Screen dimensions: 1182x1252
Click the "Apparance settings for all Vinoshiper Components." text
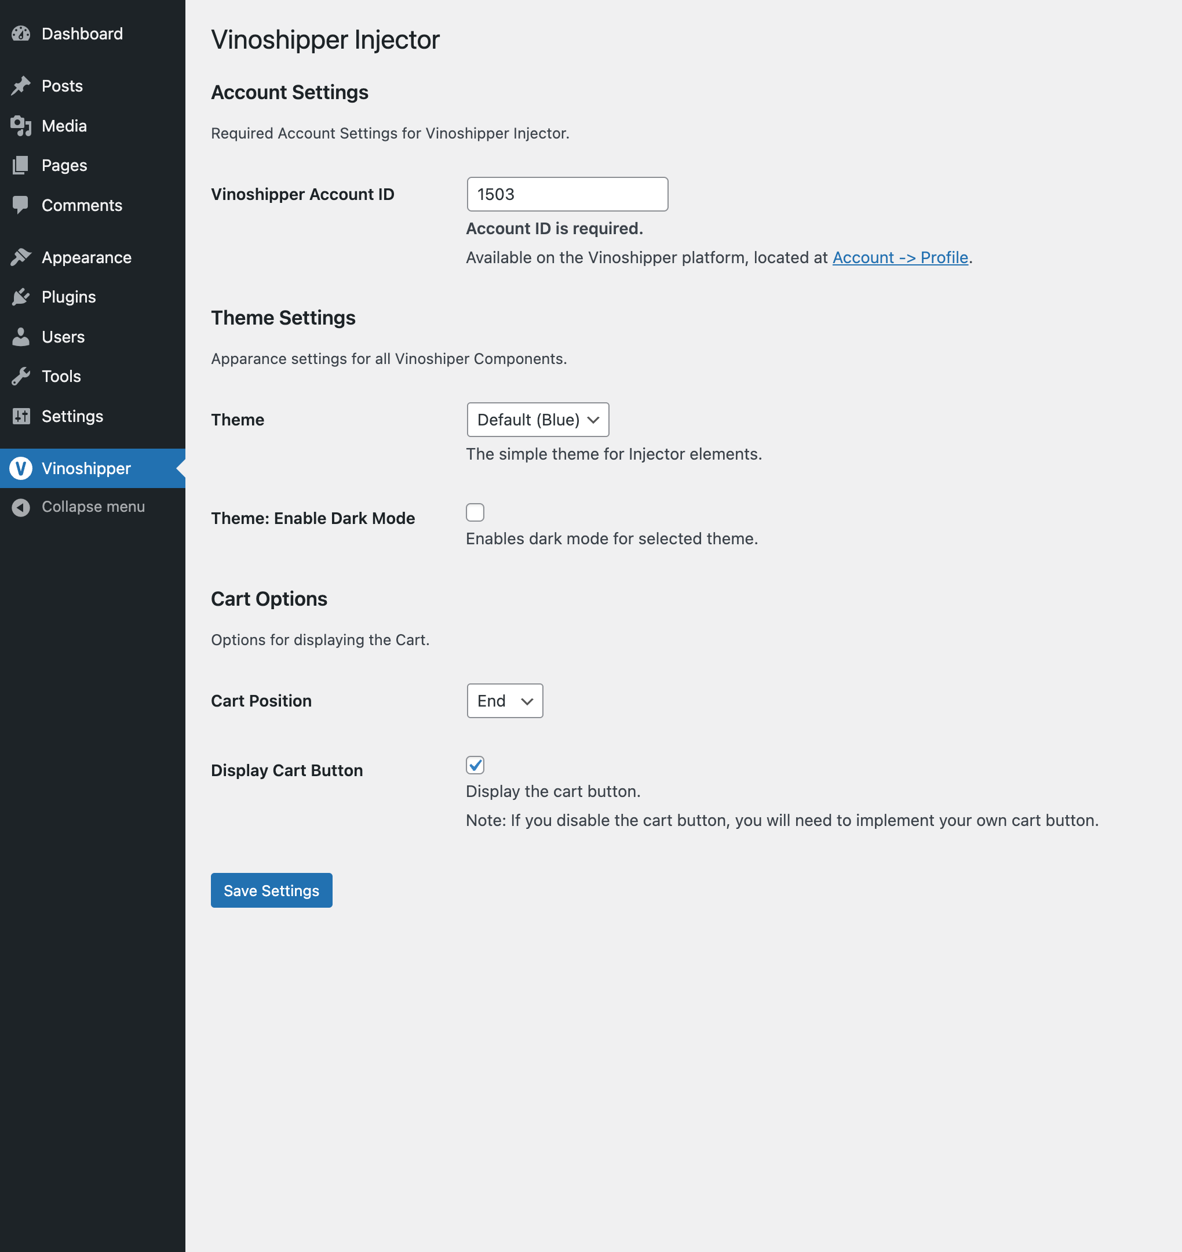pyautogui.click(x=389, y=359)
